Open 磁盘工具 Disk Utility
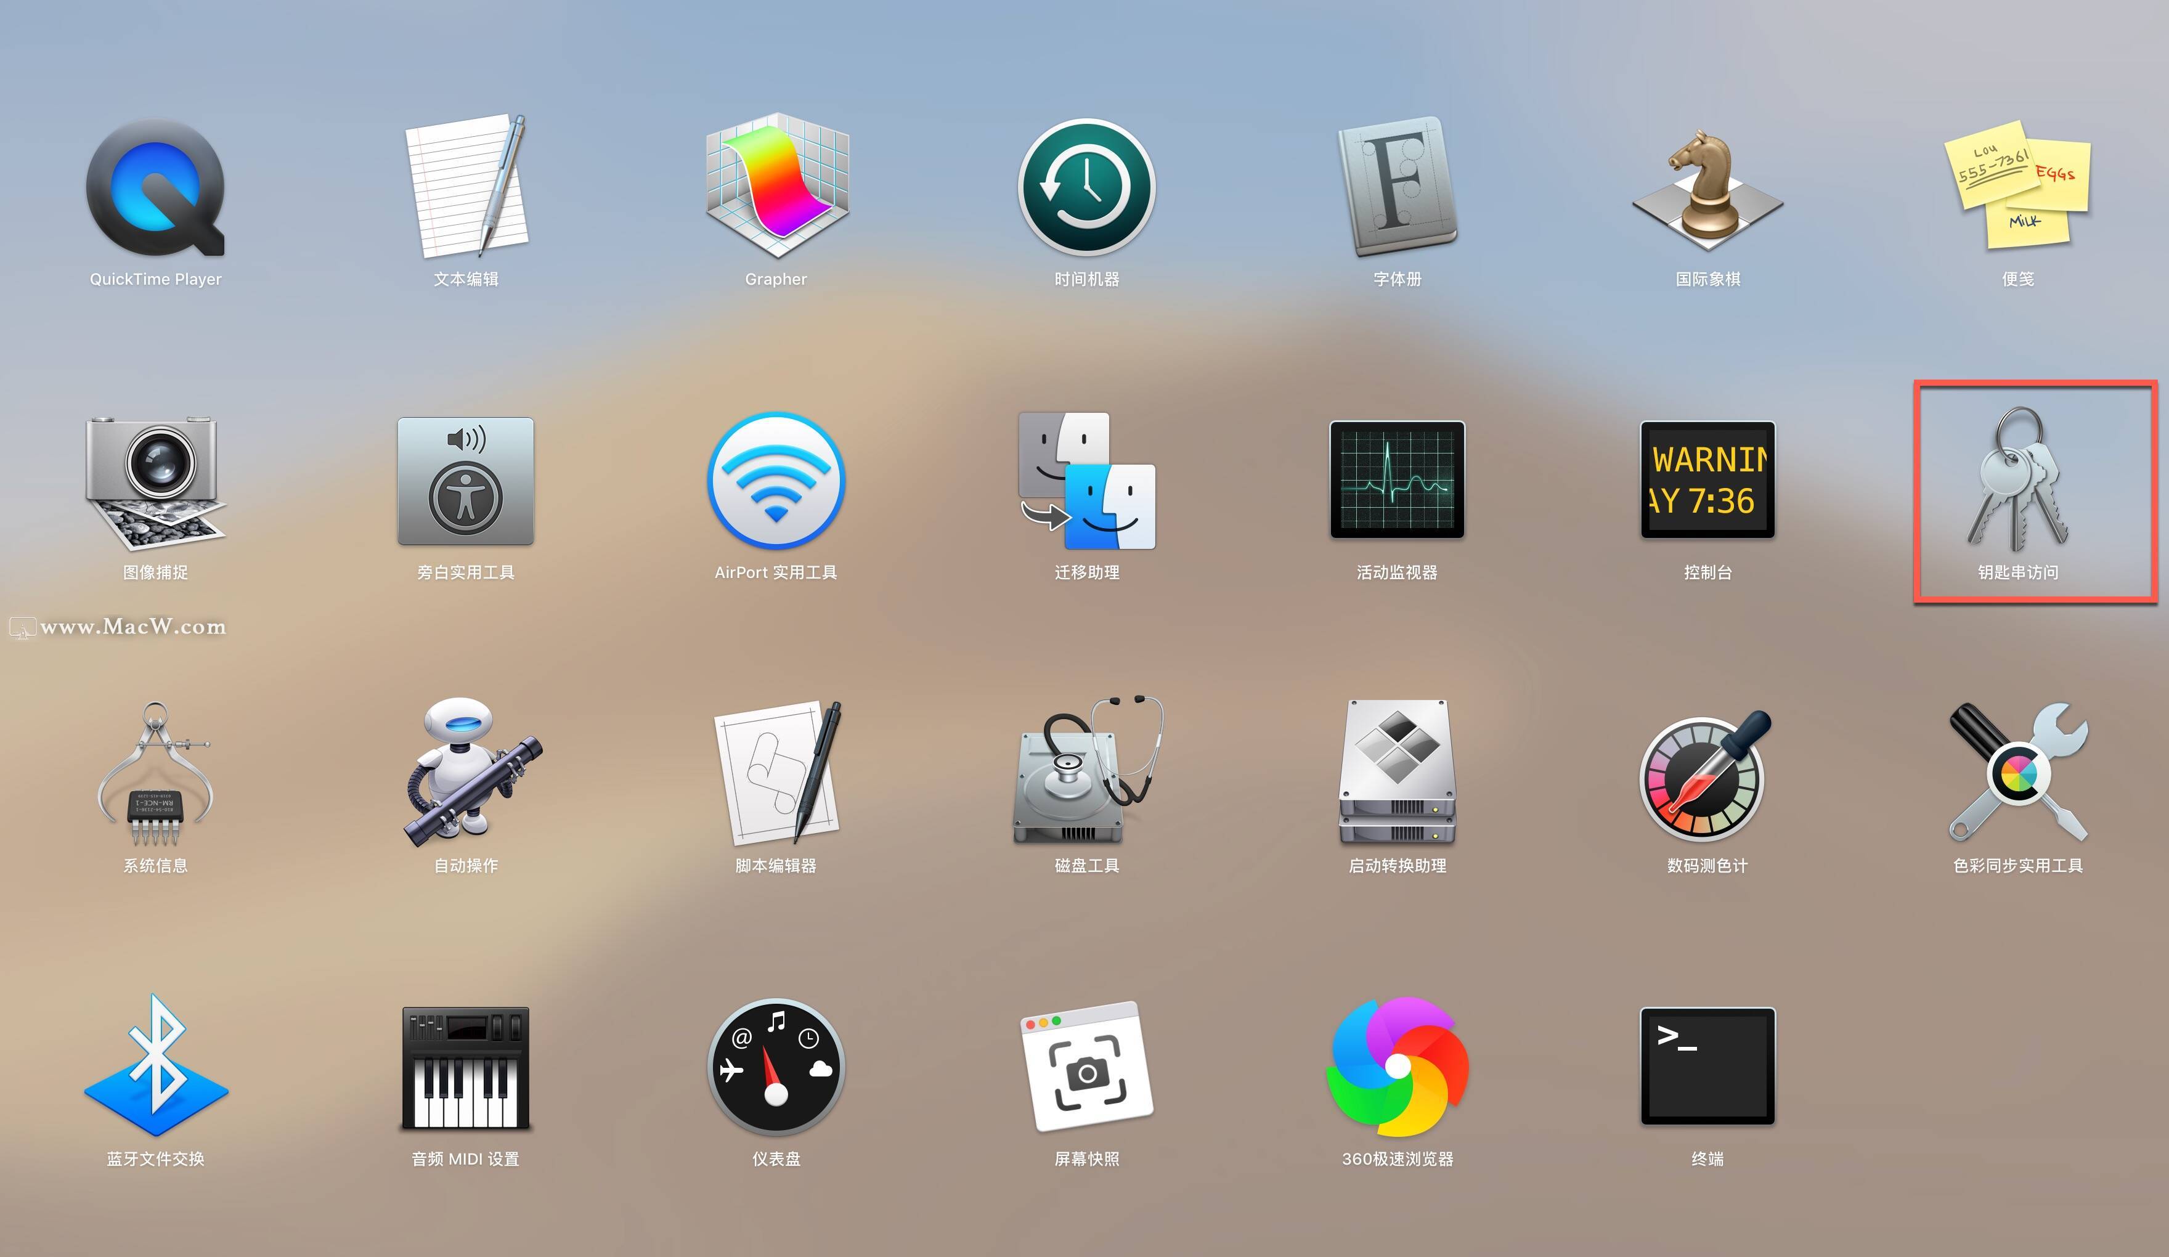The width and height of the screenshot is (2169, 1257). [1088, 771]
